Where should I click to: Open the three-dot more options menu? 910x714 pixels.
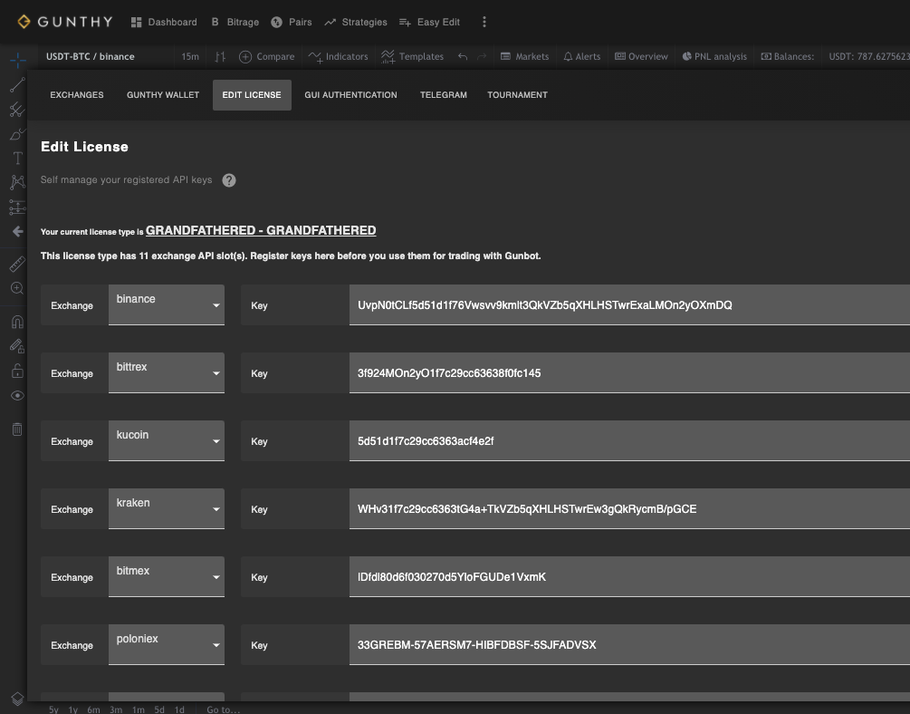pos(484,22)
